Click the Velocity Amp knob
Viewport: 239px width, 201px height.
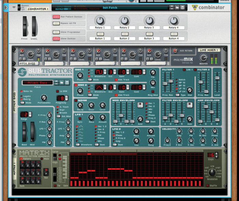coord(179,131)
